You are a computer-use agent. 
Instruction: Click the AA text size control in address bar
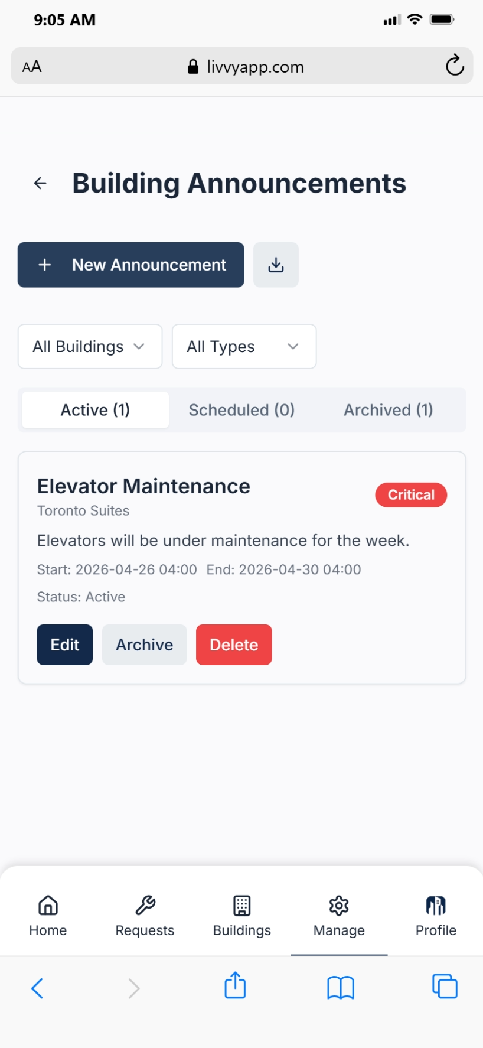point(31,66)
